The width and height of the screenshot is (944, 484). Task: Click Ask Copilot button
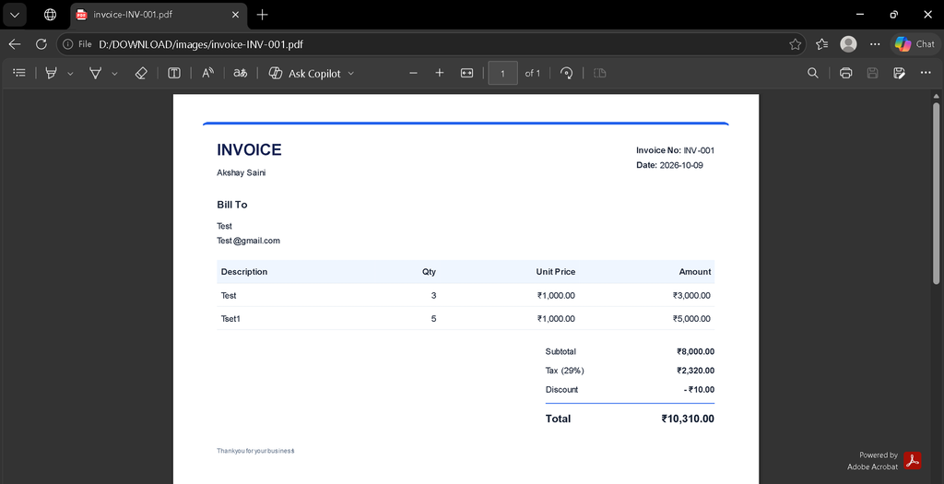(x=304, y=74)
